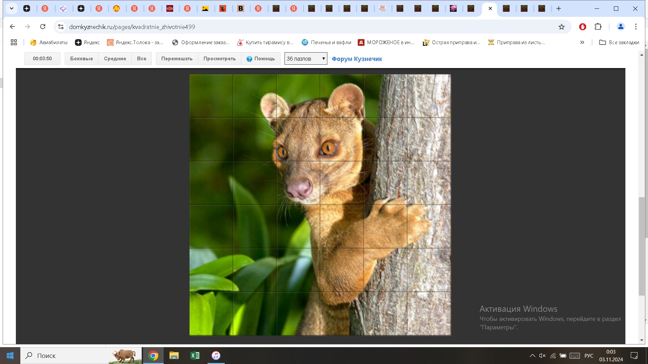Screen dimensions: 648x364
Task: Click the puzzle piece showing the animal's paw
Action: (x=385, y=226)
